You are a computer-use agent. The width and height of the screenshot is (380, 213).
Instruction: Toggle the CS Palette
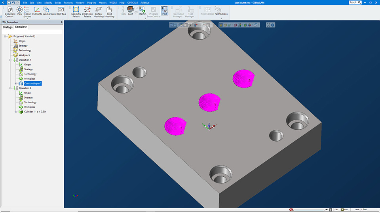(x=37, y=11)
